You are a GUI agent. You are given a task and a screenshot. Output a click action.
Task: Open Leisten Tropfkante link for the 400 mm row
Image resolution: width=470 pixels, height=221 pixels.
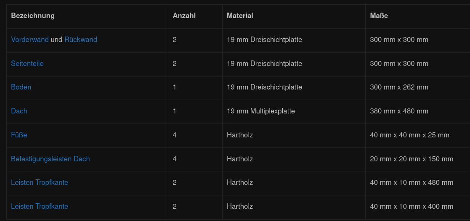coord(40,206)
